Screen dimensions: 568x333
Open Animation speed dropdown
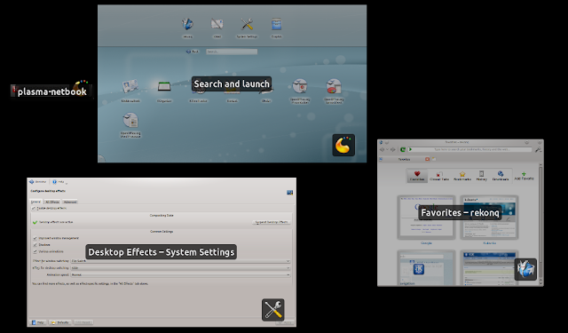180,274
